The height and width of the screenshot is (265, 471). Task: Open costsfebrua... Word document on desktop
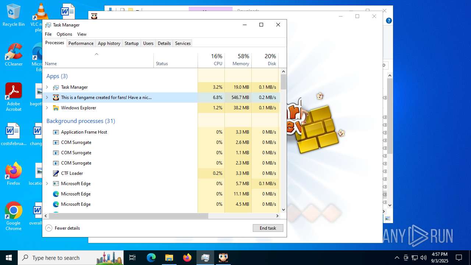pos(14,134)
